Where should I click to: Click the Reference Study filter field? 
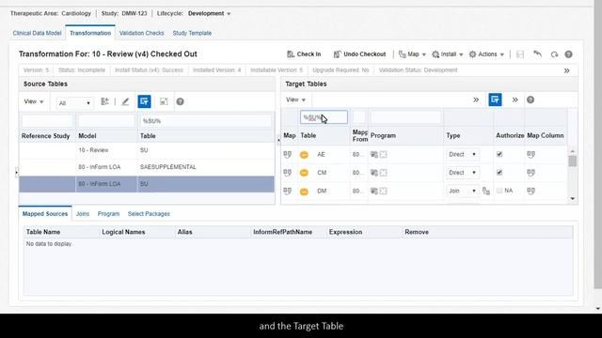[x=47, y=121]
